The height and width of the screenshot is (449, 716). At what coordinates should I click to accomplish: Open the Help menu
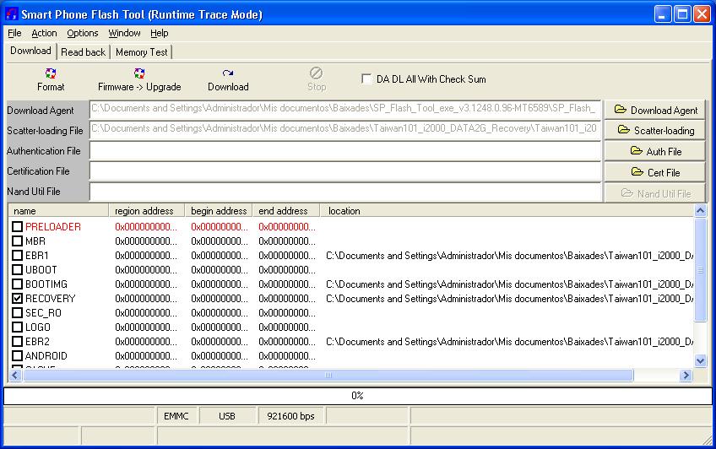[x=160, y=33]
